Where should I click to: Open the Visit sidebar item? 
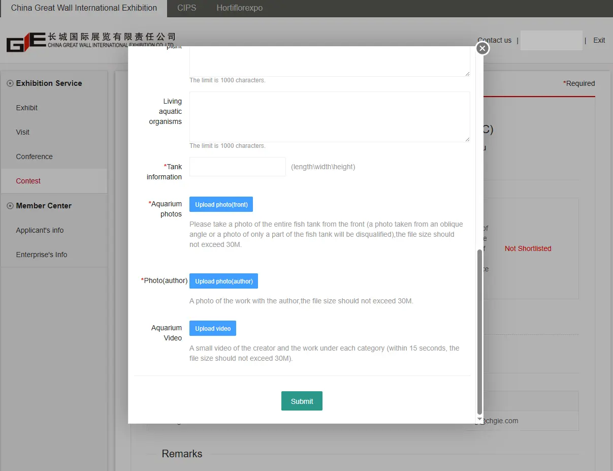click(23, 132)
